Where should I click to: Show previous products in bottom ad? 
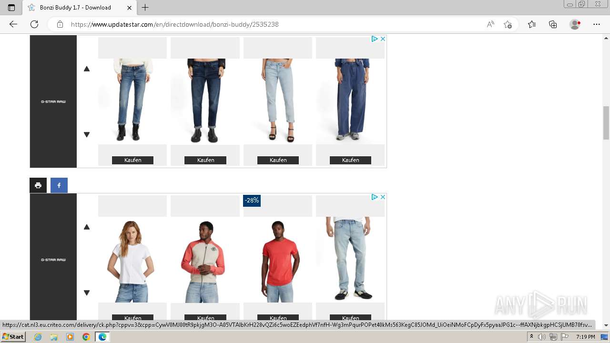click(87, 227)
